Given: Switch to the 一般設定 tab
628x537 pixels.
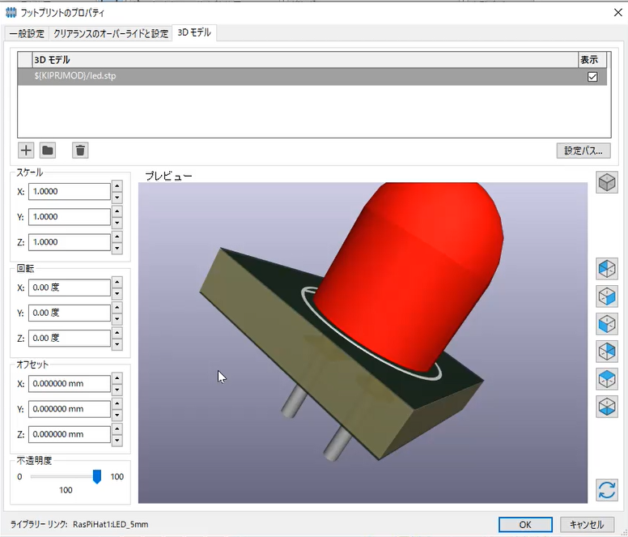Looking at the screenshot, I should (x=26, y=33).
